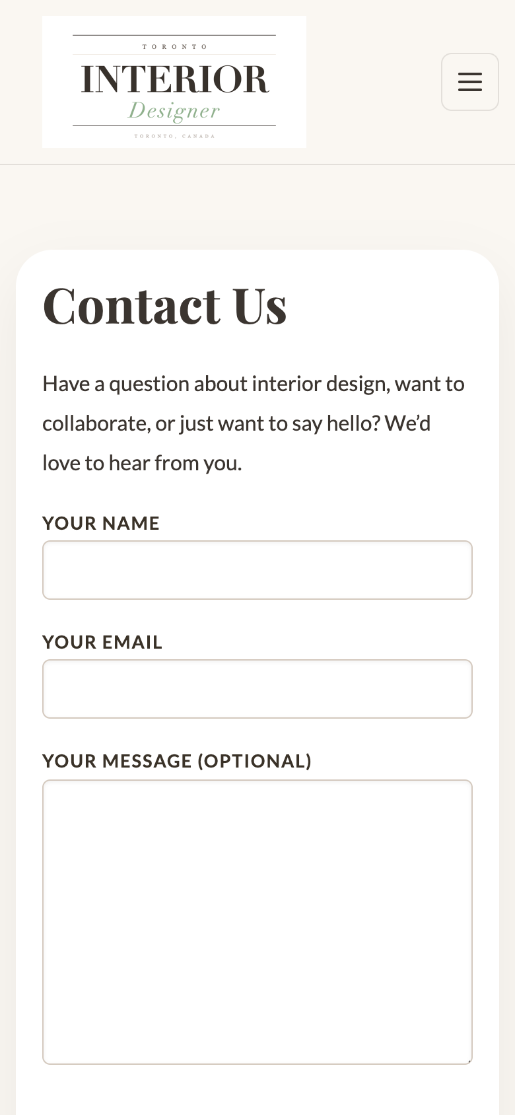Click inside the Your Message textarea
Image resolution: width=515 pixels, height=1115 pixels.
coord(257,921)
